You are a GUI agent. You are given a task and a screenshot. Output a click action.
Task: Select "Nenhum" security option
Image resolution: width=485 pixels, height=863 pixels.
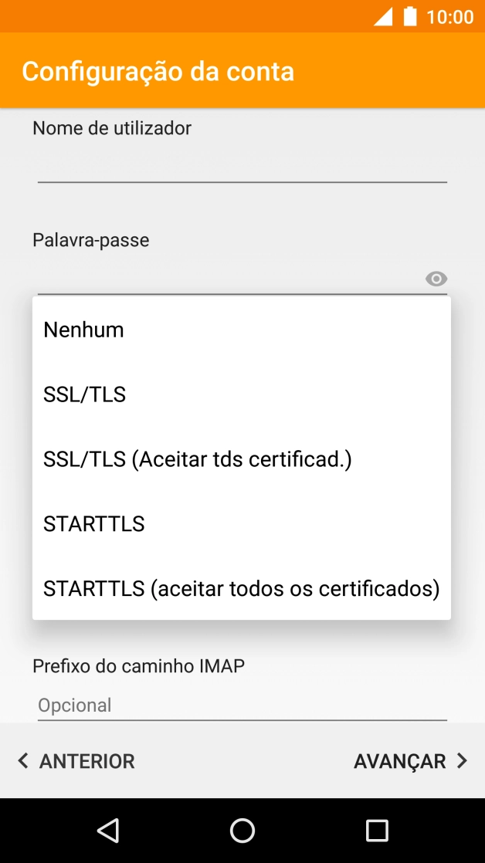click(83, 330)
